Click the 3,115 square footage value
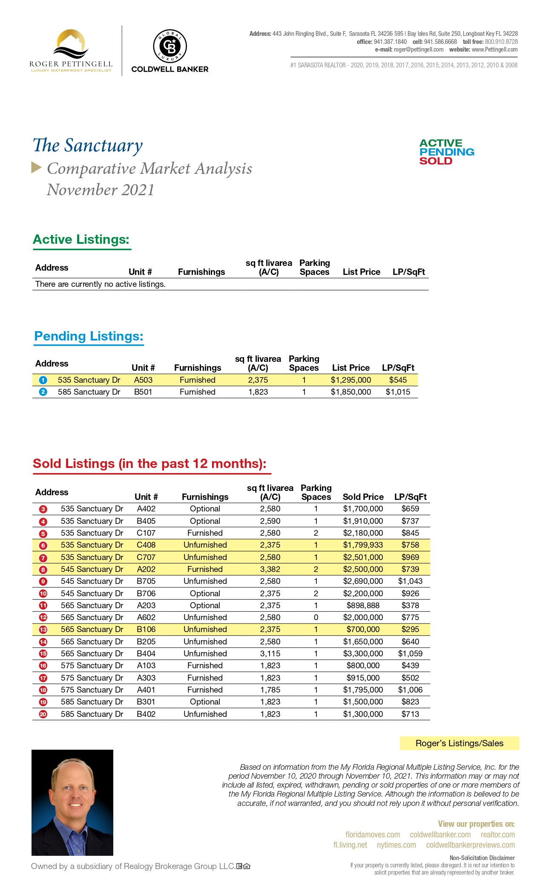Screen dimensions: 543x895 pyautogui.click(x=270, y=654)
